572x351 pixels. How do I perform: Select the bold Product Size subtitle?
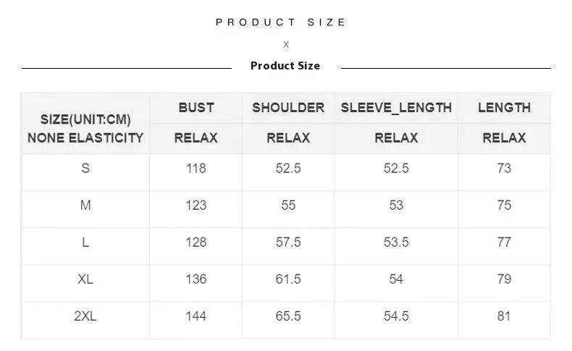click(285, 66)
